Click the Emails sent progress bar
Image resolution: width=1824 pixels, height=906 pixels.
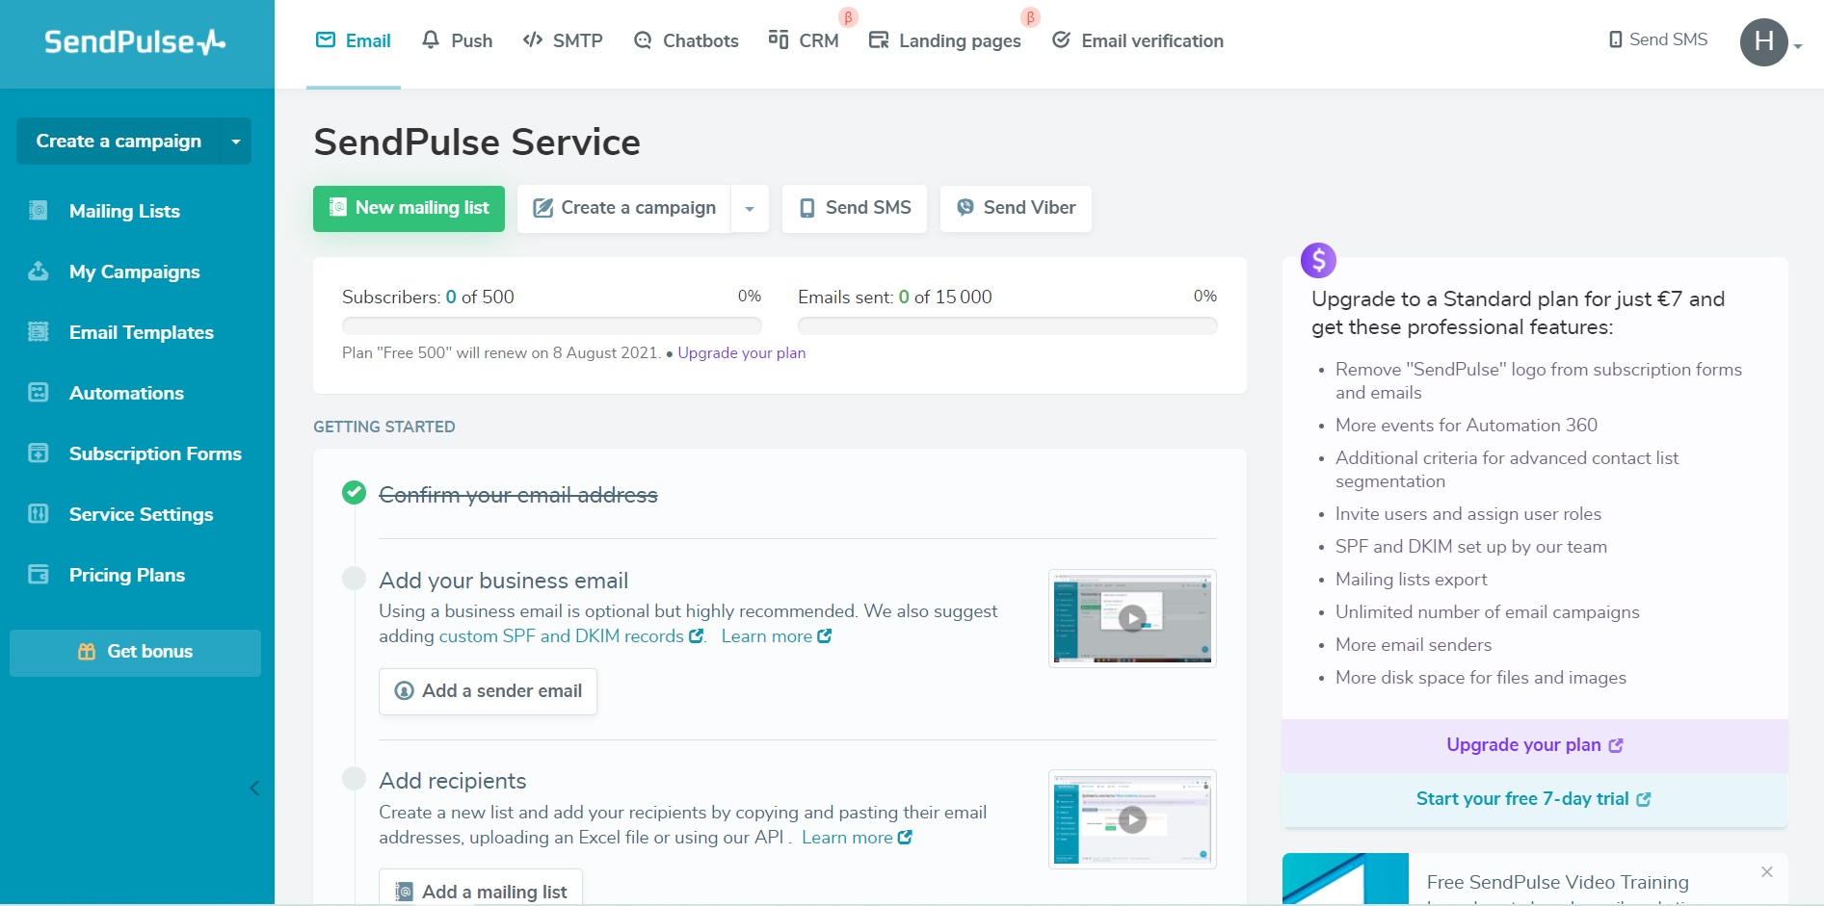click(1007, 326)
